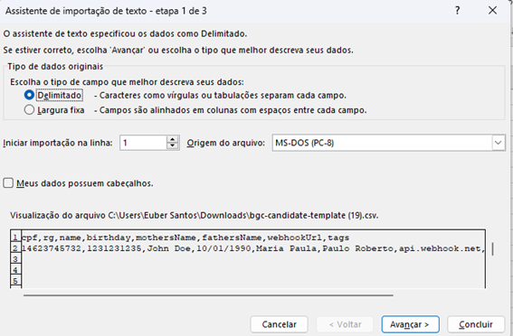The height and width of the screenshot is (336, 513).
Task: Click the start import line number field
Action: click(143, 143)
